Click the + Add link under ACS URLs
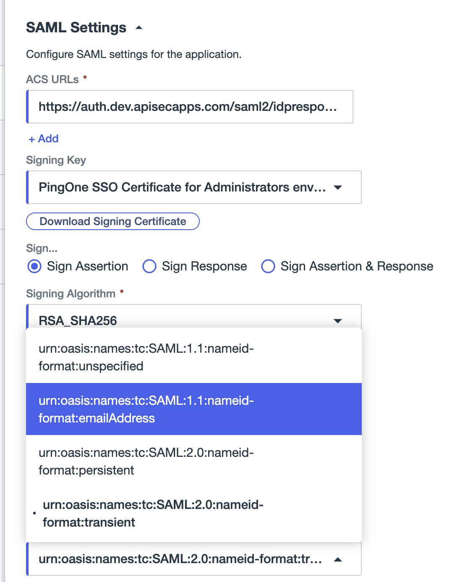 coord(44,139)
